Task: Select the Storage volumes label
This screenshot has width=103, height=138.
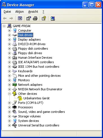Action: (x=29, y=116)
